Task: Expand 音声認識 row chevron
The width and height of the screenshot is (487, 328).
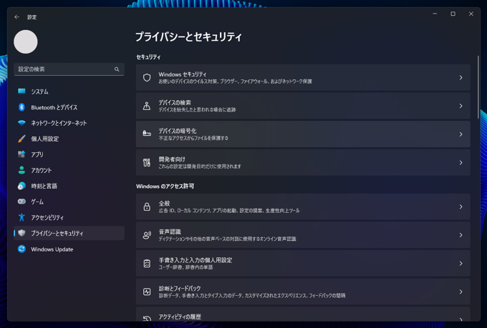Action: (x=461, y=235)
